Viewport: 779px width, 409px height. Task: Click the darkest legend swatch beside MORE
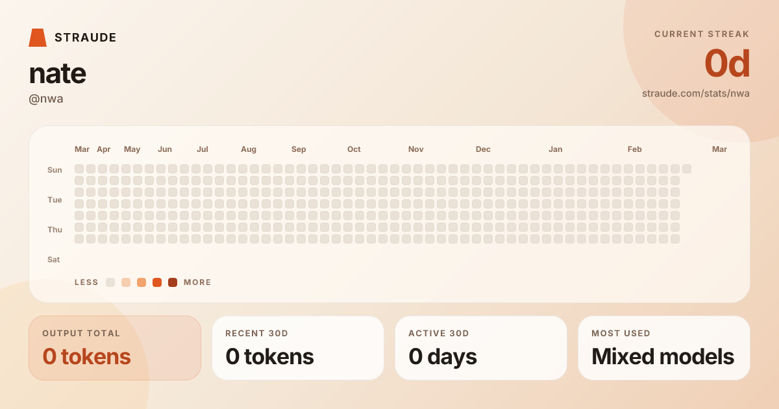coord(173,282)
